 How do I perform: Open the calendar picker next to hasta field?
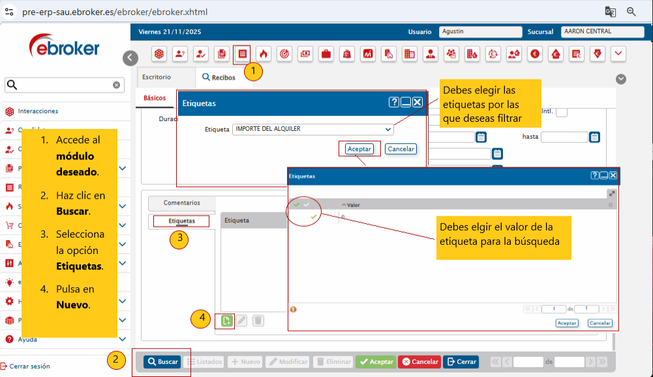594,137
